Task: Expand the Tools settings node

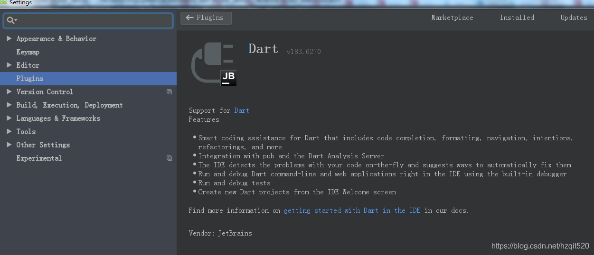Action: (x=9, y=131)
